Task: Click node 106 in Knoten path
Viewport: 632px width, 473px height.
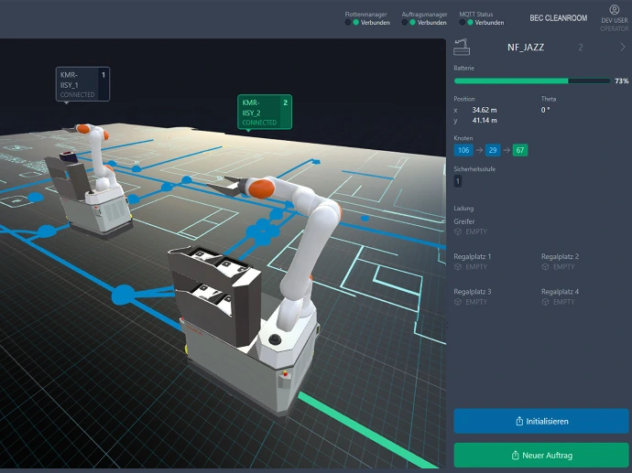Action: click(463, 150)
